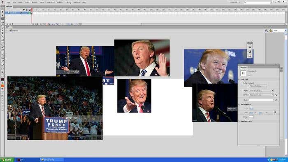The height and width of the screenshot is (162, 288).
Task: Open the Control menu
Action: [60, 2]
